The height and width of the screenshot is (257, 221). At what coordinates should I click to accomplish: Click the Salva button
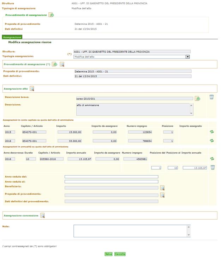(108, 254)
